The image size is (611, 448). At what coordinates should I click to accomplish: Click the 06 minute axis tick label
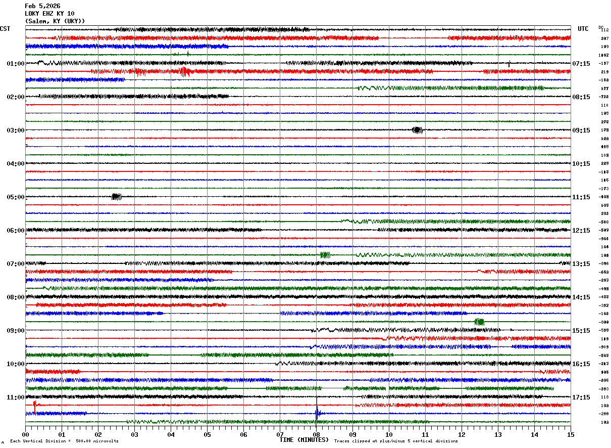[x=243, y=434]
